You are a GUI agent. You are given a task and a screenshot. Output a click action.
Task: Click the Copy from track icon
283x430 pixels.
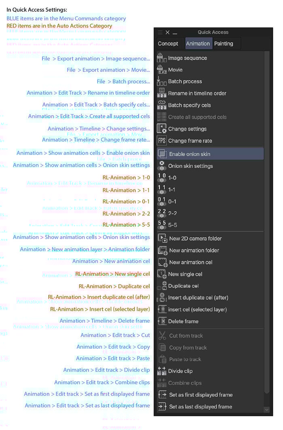pyautogui.click(x=162, y=348)
